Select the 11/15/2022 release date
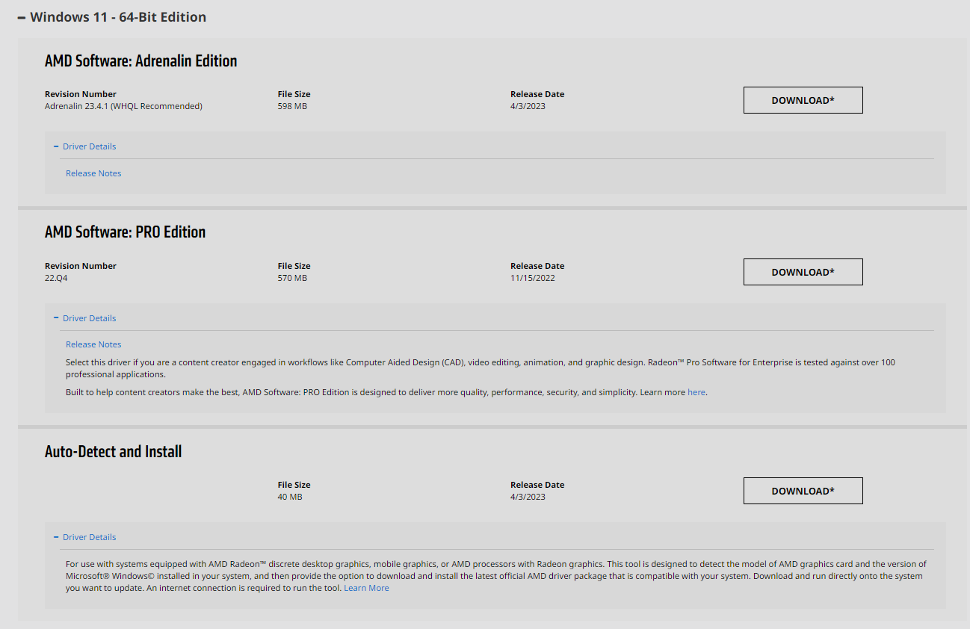This screenshot has width=970, height=629. pyautogui.click(x=533, y=278)
